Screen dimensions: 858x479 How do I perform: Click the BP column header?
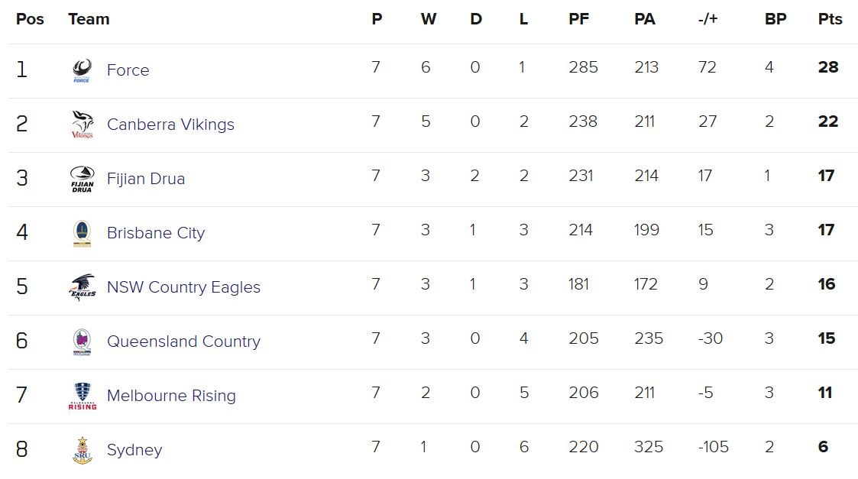(x=775, y=19)
